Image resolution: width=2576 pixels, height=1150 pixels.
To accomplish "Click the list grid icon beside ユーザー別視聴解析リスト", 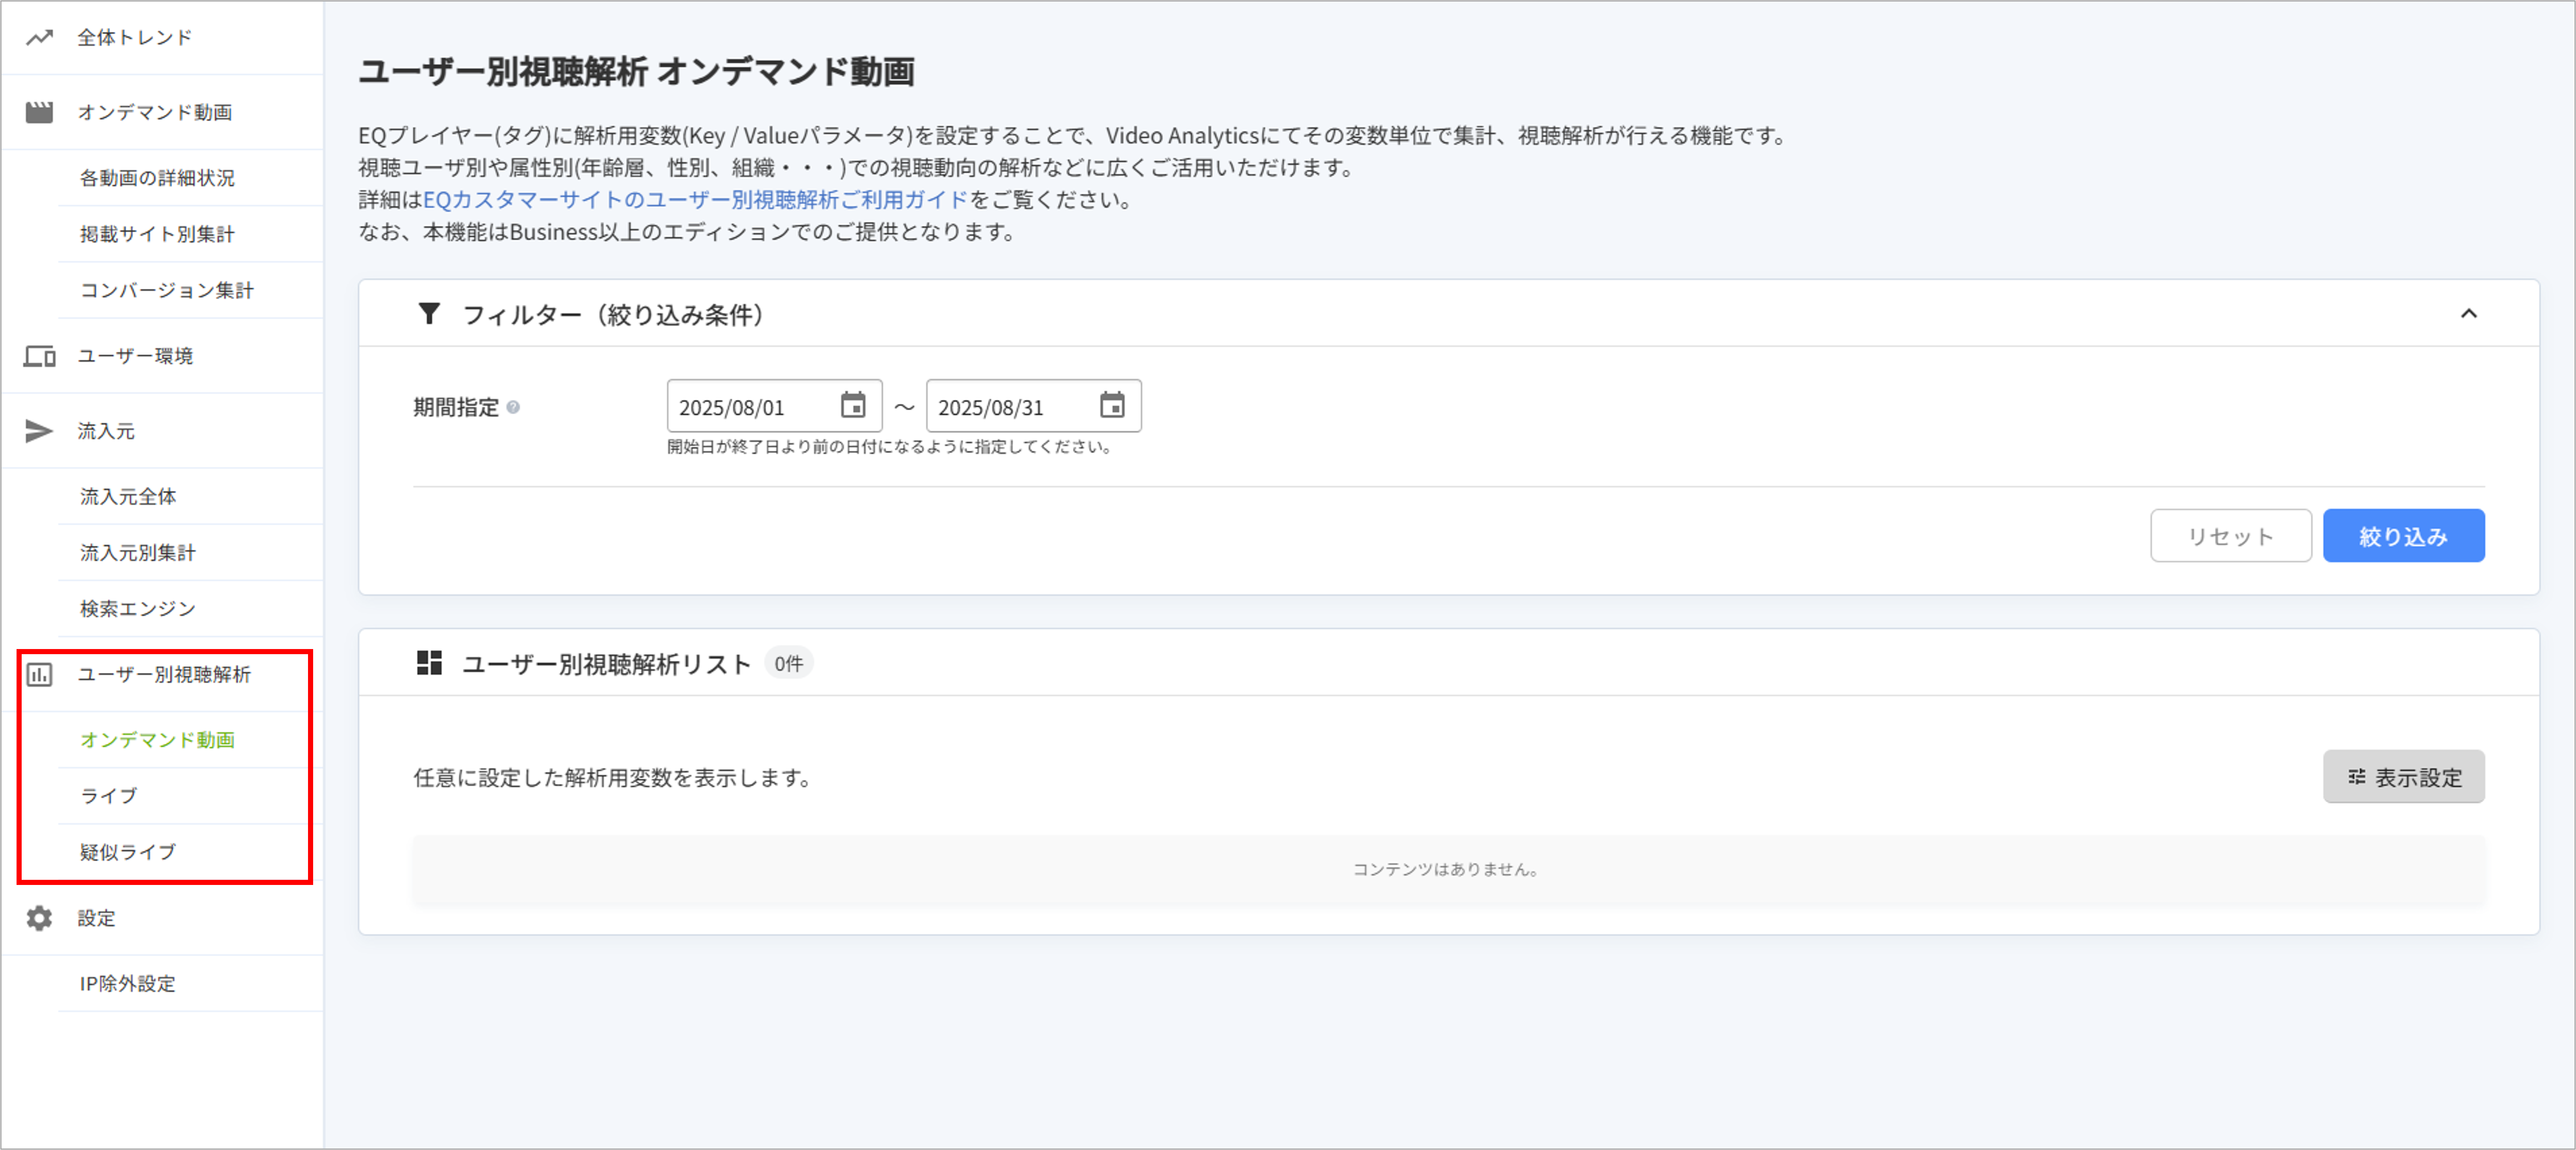I will [x=429, y=663].
